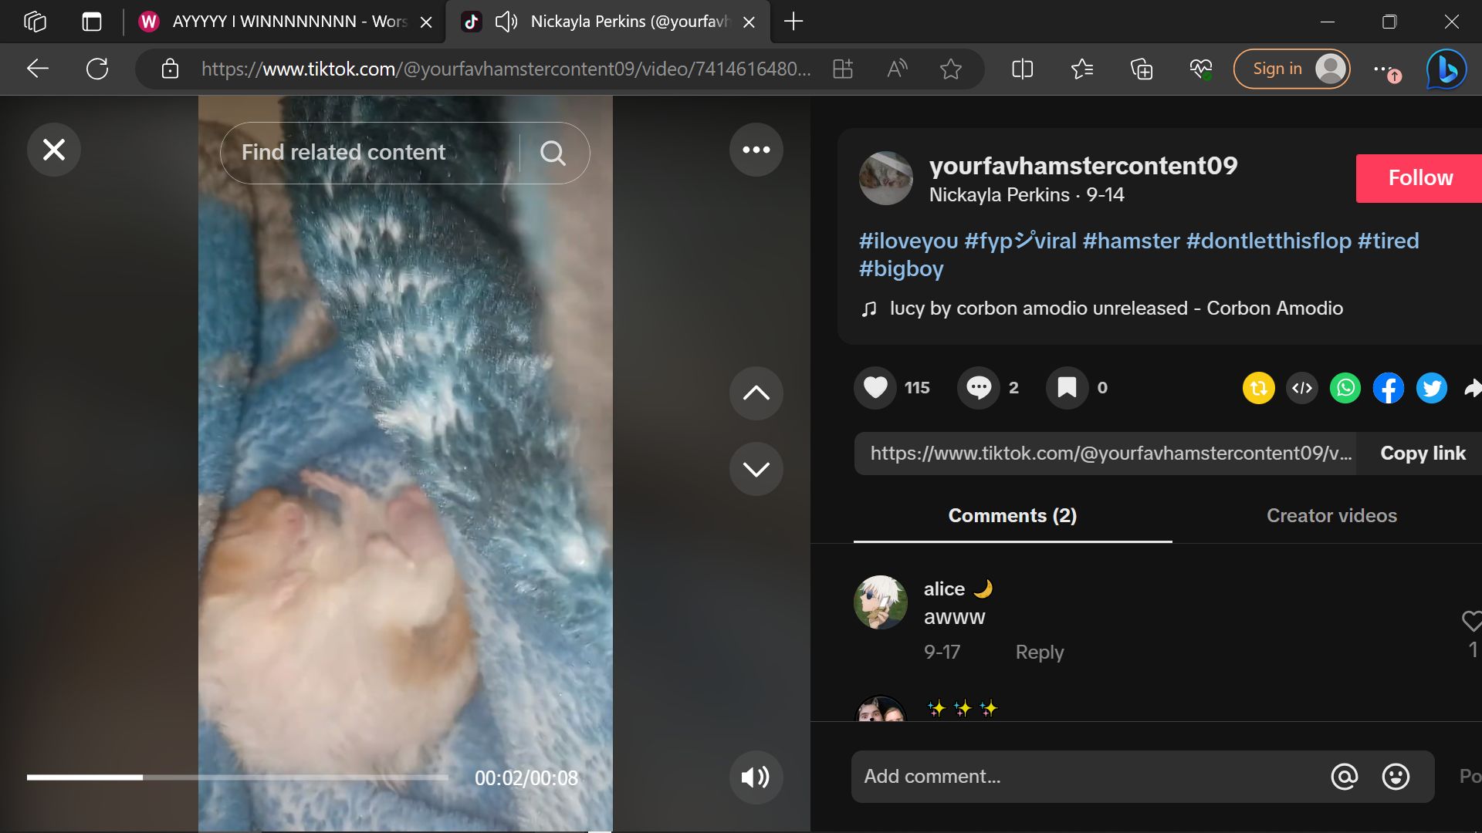Favorite this page with star icon

[950, 69]
